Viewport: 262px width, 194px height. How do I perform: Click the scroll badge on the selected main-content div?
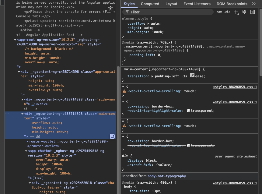click(x=112, y=136)
